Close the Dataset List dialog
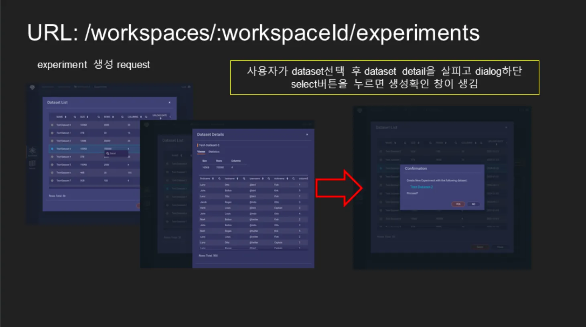This screenshot has height=327, width=586. [170, 103]
